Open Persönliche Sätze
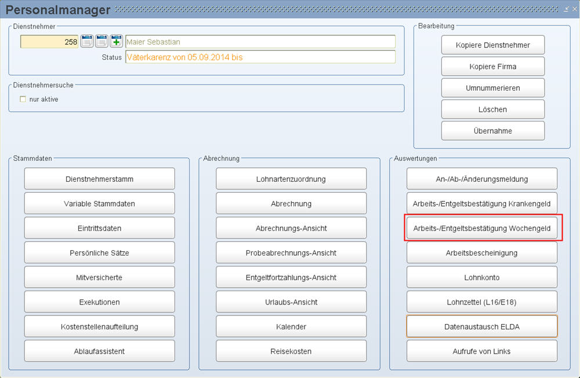 [100, 253]
